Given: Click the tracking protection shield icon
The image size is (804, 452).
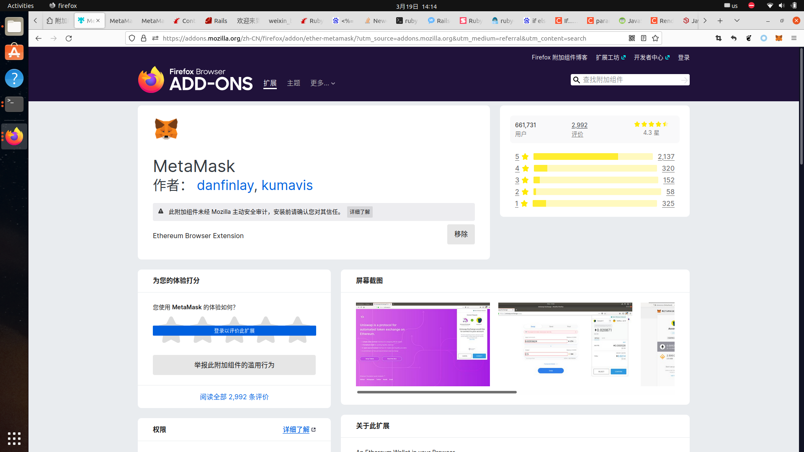Looking at the screenshot, I should coord(132,38).
